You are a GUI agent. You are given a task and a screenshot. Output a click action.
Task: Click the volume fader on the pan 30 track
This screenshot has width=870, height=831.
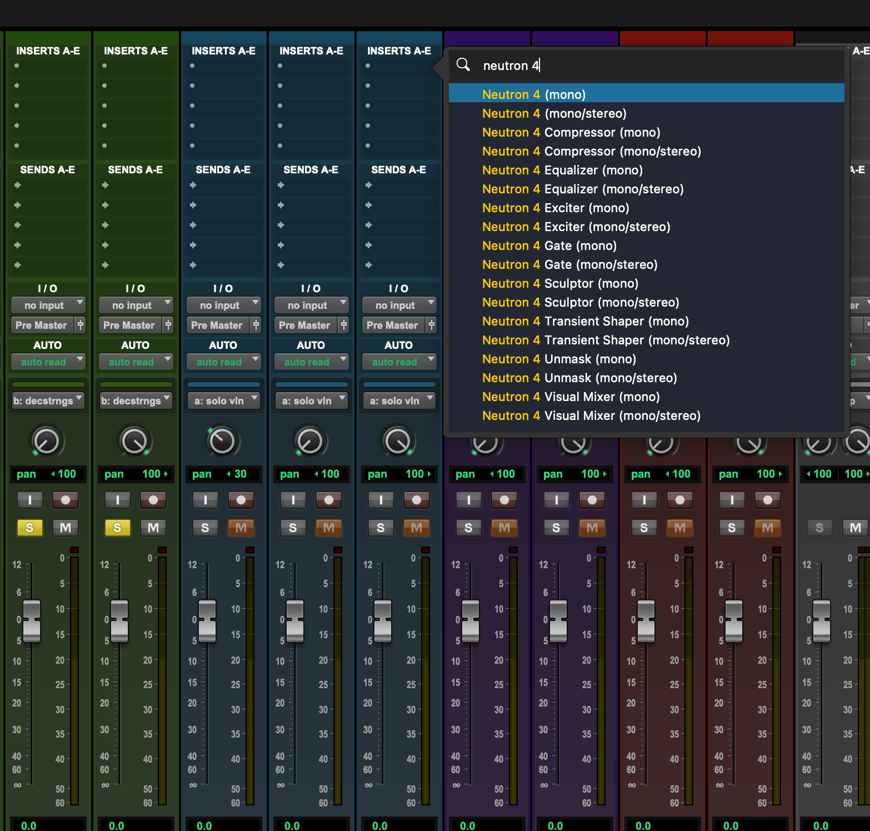coord(207,620)
